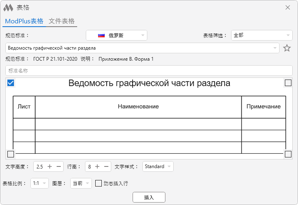Click the favorite star icon
The width and height of the screenshot is (298, 205).
click(x=287, y=48)
